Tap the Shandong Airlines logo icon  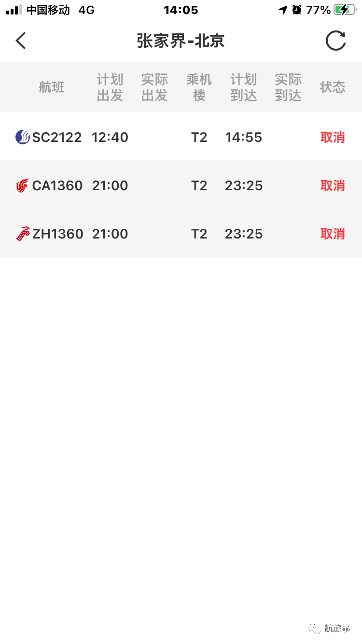coord(22,137)
